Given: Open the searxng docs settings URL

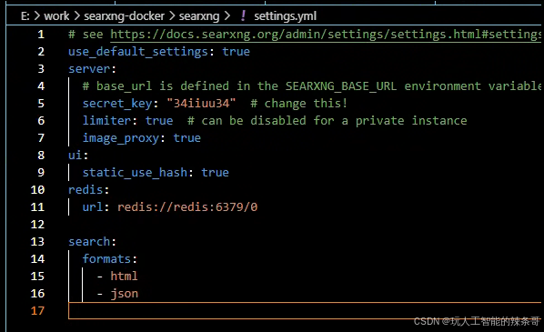Looking at the screenshot, I should click(x=326, y=35).
